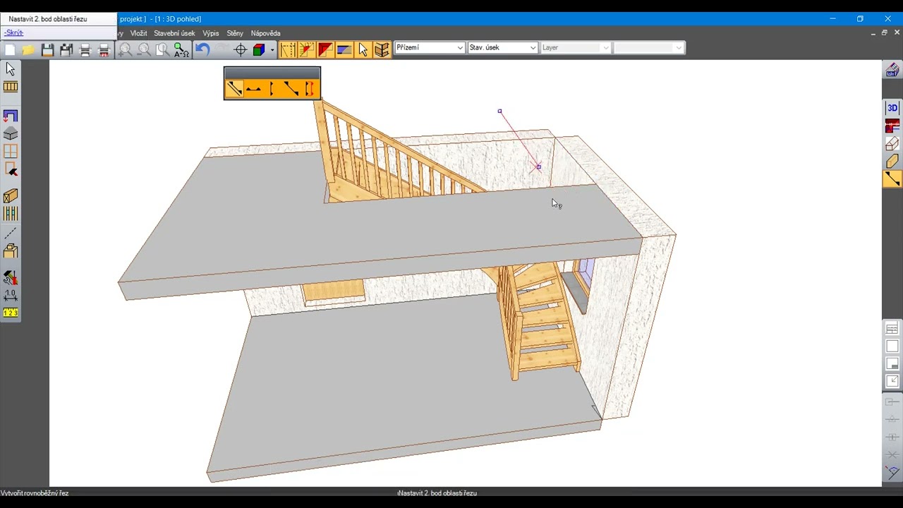The height and width of the screenshot is (508, 903).
Task: Click the 1.0 dimension tool in left sidebar
Action: 11,296
